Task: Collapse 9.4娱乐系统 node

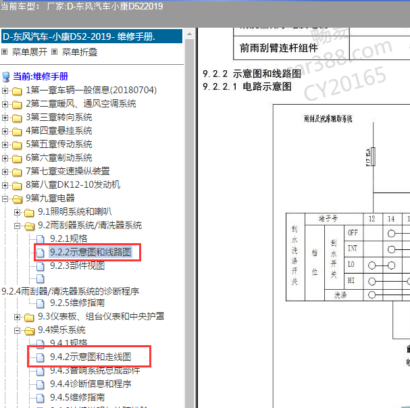Action: (x=17, y=331)
